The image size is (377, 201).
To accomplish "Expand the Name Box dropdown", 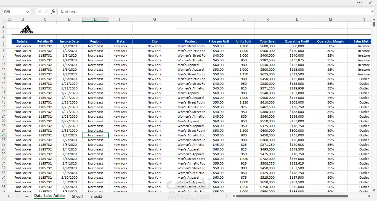I will [x=27, y=12].
